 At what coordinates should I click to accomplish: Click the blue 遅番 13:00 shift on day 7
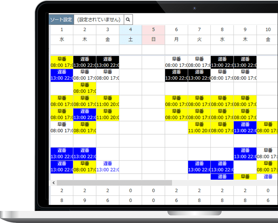pos(199,167)
